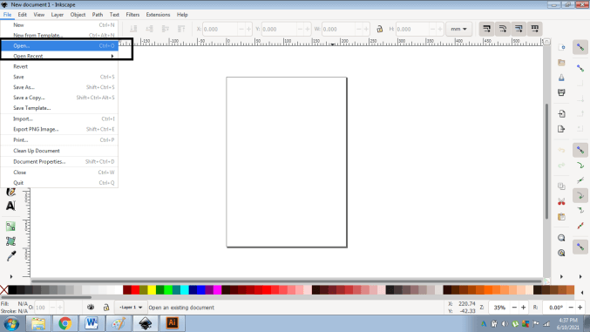590x332 pixels.
Task: Click the X coordinate input field
Action: 220,29
